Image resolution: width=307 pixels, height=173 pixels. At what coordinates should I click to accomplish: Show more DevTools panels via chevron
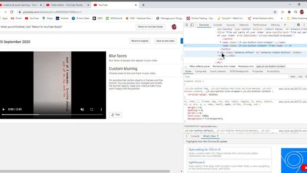[285, 25]
